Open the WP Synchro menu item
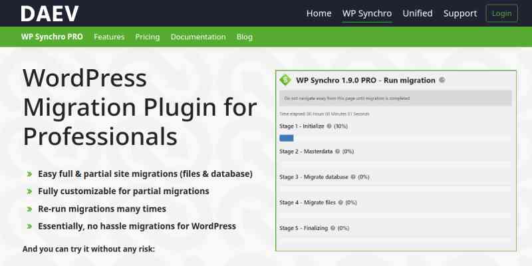 pos(367,13)
